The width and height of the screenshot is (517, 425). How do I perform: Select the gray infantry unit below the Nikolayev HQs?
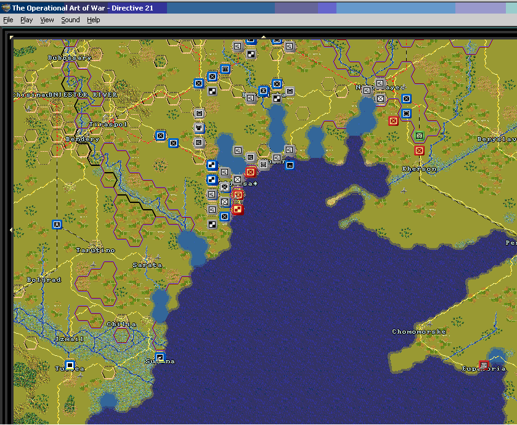(380, 98)
